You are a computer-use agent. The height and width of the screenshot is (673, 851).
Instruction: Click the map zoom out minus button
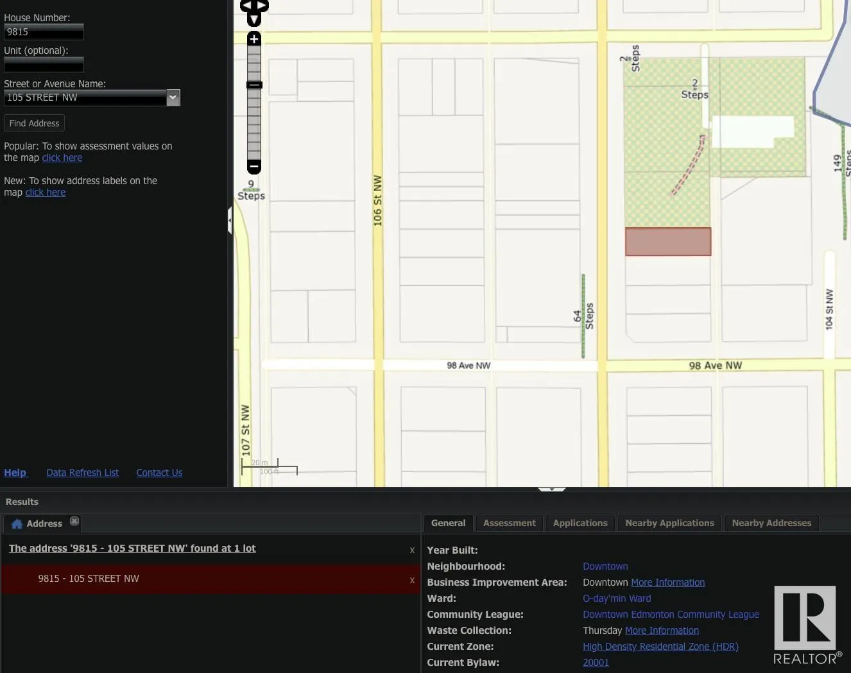click(x=254, y=167)
